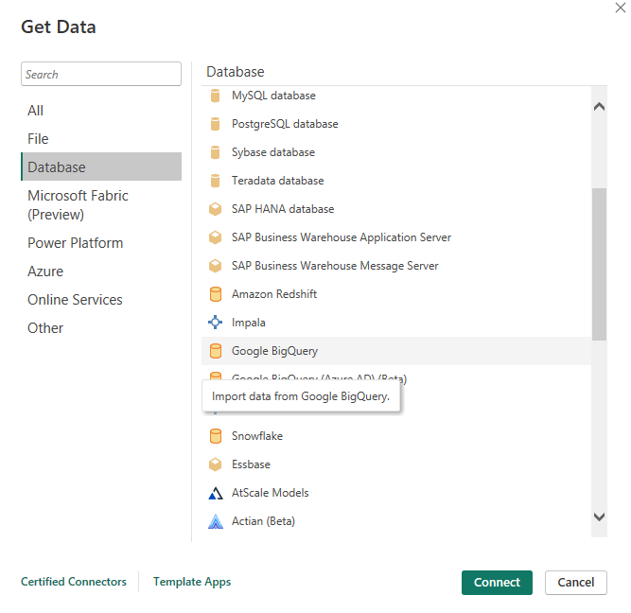Click the Connect button
This screenshot has height=613, width=631.
(x=497, y=583)
